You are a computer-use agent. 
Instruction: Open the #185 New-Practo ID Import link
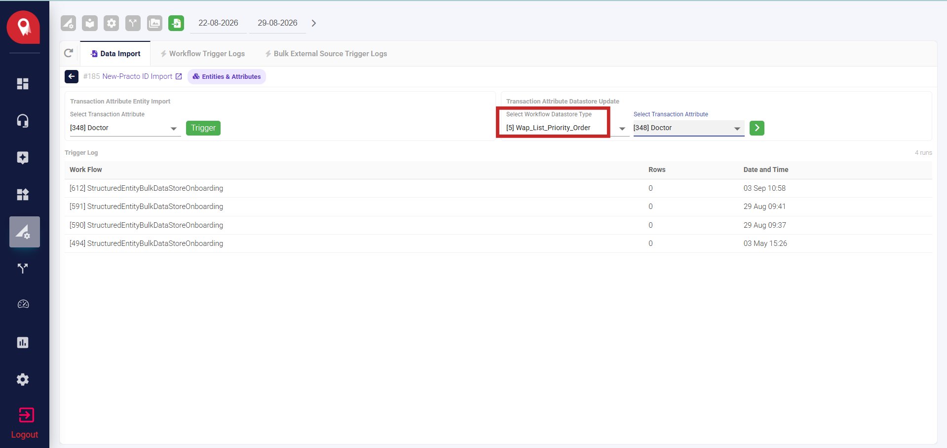click(132, 76)
